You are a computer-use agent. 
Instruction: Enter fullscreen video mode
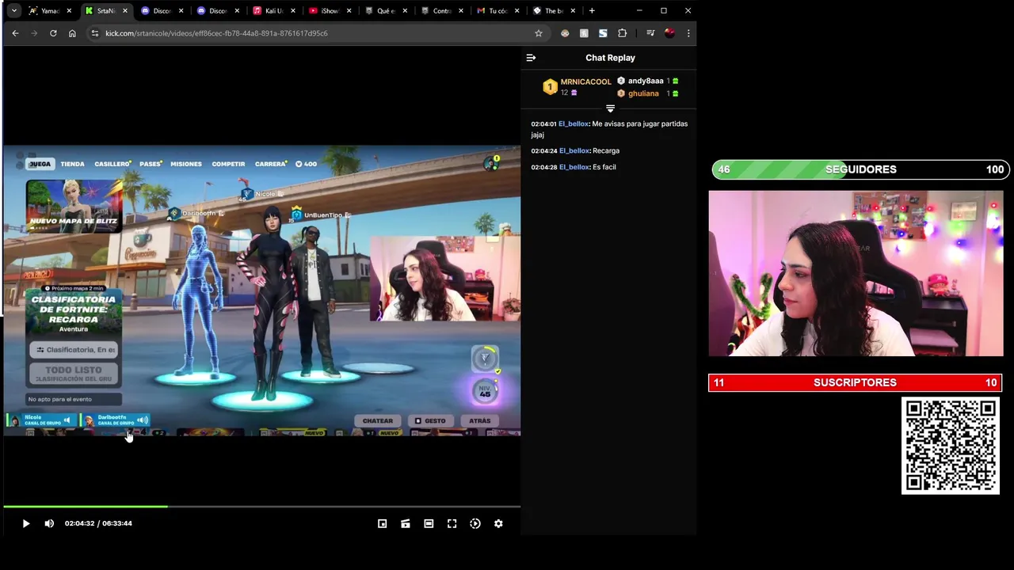(x=452, y=523)
